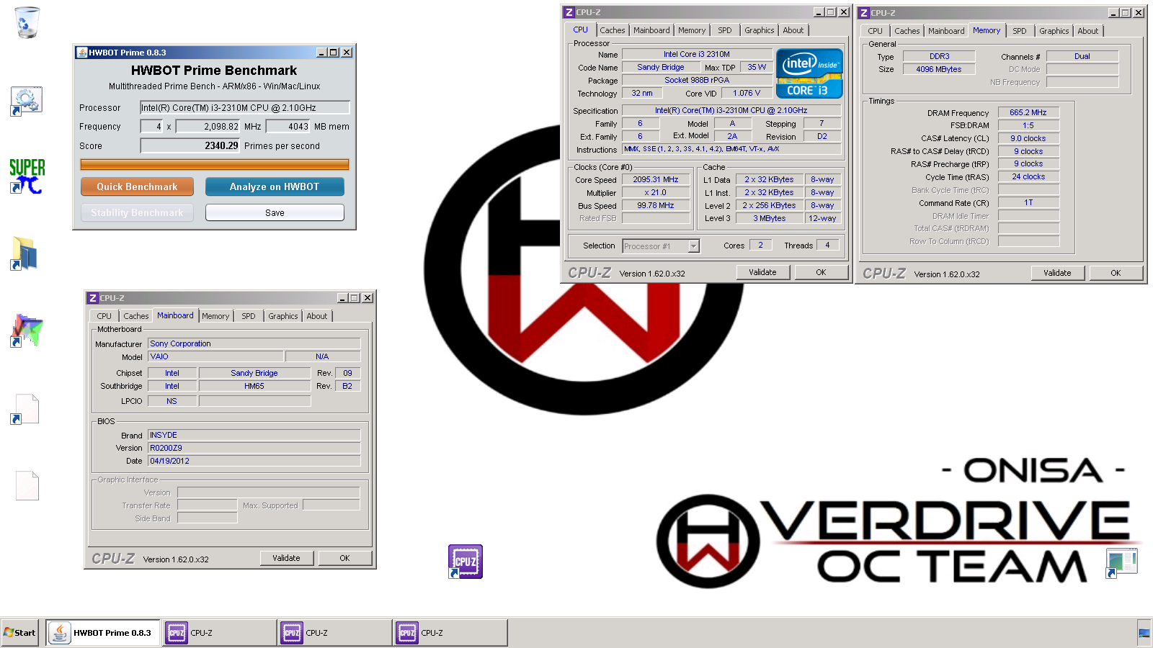Open the blank document shortcut with arrow
The height and width of the screenshot is (648, 1153).
25,409
